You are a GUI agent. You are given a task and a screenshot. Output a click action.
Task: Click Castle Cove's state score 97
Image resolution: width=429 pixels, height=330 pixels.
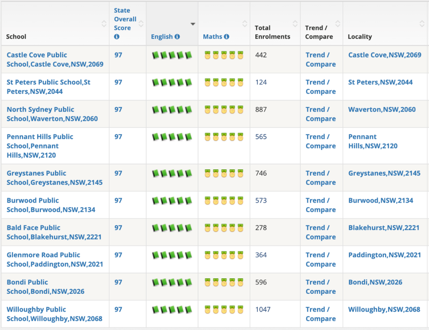pos(118,55)
